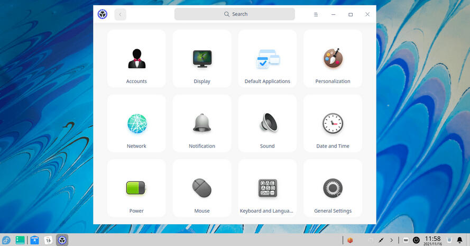Open the hamburger main menu
The image size is (470, 246).
pyautogui.click(x=316, y=14)
